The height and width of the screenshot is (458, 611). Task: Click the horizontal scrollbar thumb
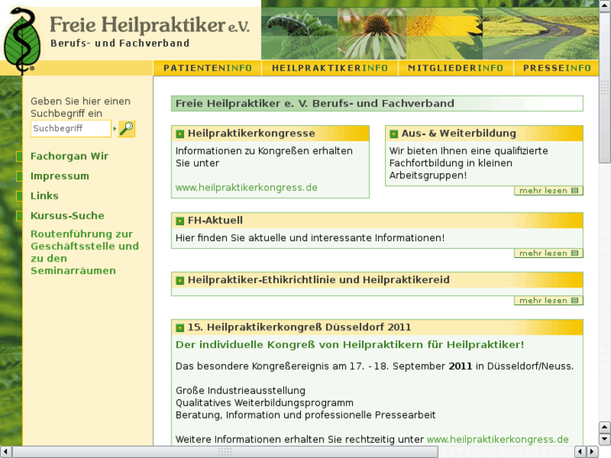pos(225,452)
